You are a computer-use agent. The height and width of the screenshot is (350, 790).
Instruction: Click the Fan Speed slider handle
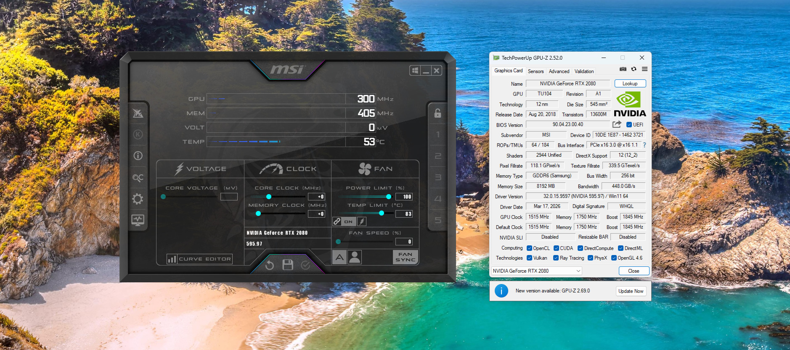(338, 242)
